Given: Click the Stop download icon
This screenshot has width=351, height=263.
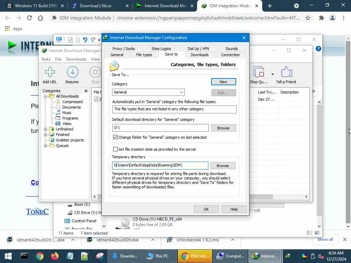Looking at the screenshot, I should click(x=95, y=72).
